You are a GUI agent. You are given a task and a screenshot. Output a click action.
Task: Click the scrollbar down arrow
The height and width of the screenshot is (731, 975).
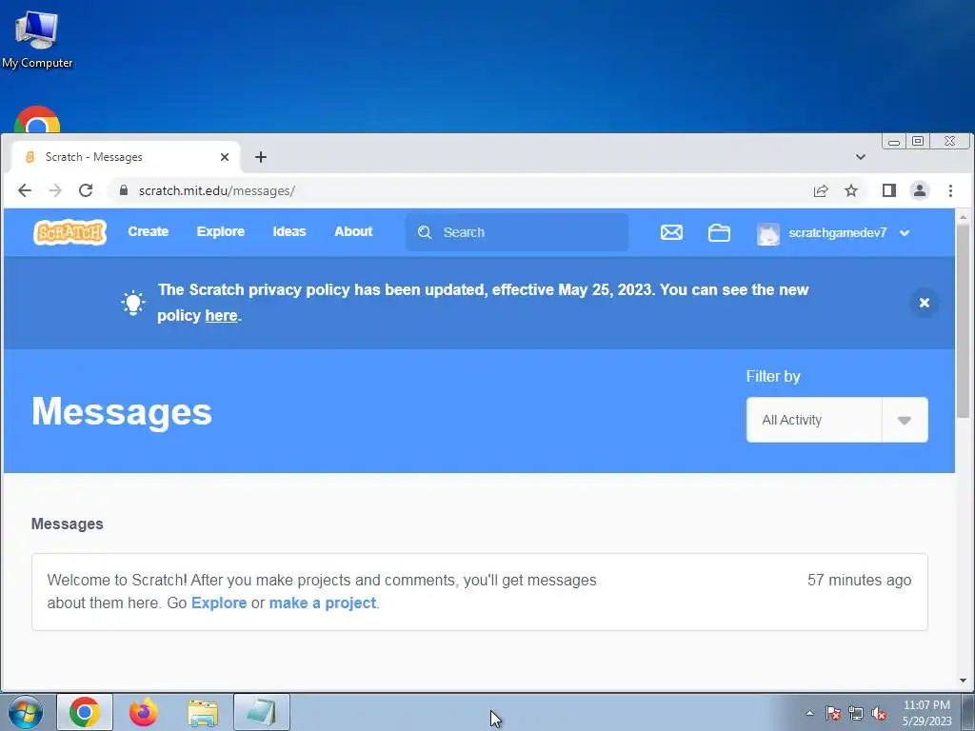click(963, 681)
